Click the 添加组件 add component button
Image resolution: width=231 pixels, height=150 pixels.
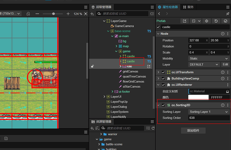[193, 131]
